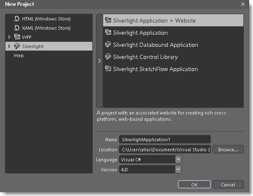Click the Silverlight category icon

(x=17, y=46)
